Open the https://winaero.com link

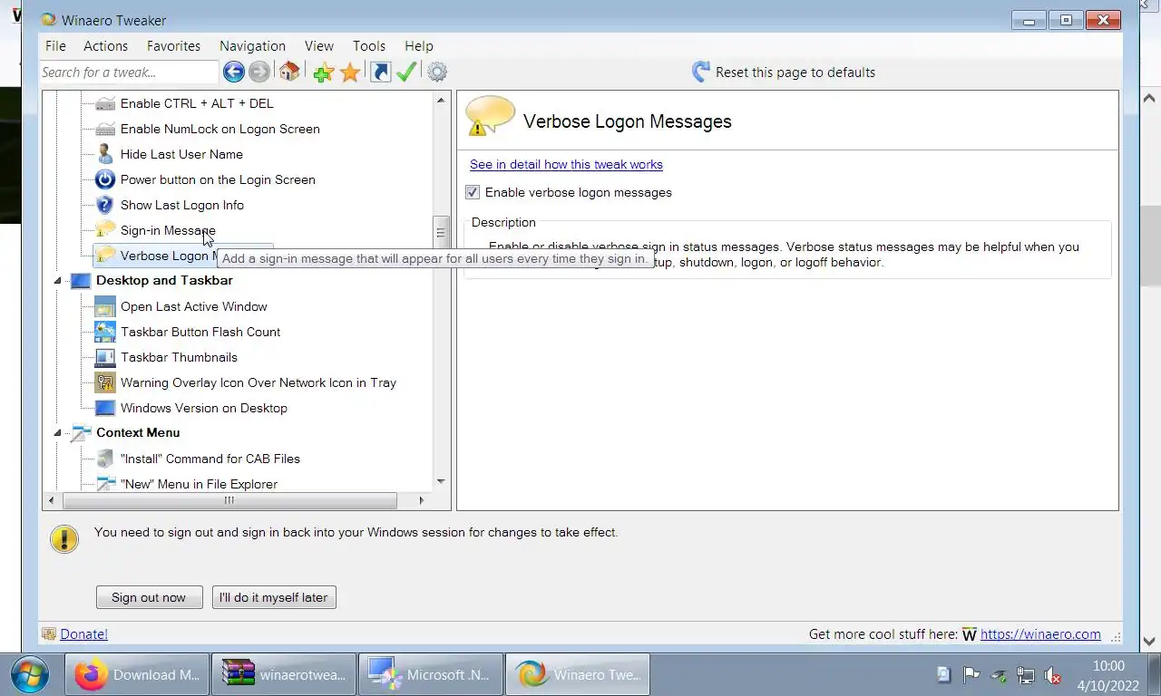[x=1040, y=634]
